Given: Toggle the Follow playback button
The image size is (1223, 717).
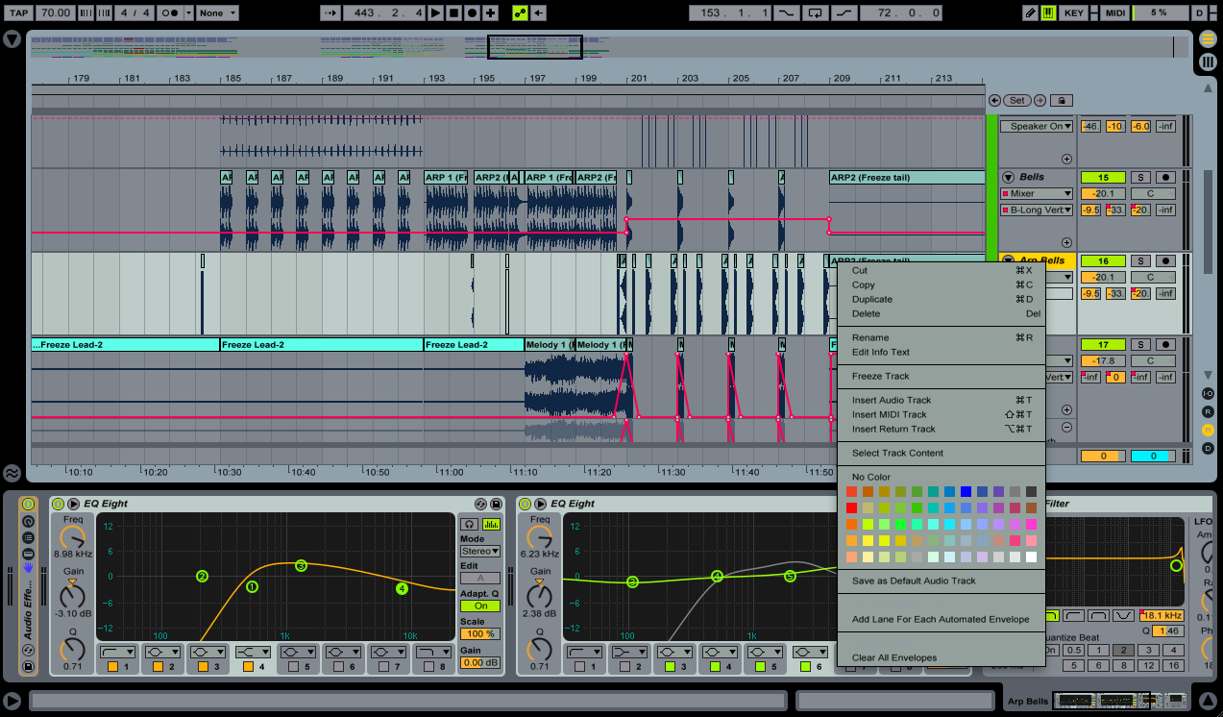Looking at the screenshot, I should 330,12.
